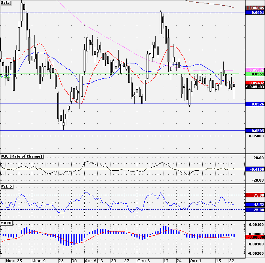Select the pink 0.05536 moving average label
The width and height of the screenshot is (265, 263).
click(x=255, y=70)
